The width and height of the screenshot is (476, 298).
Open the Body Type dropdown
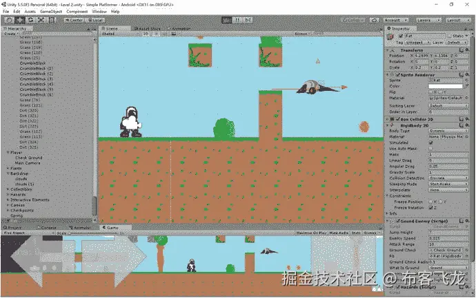[x=448, y=131]
